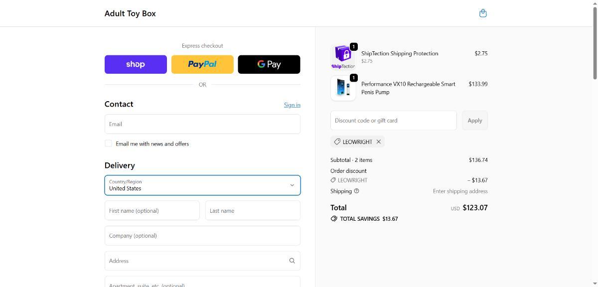Click the shipping info question mark icon

pos(356,191)
